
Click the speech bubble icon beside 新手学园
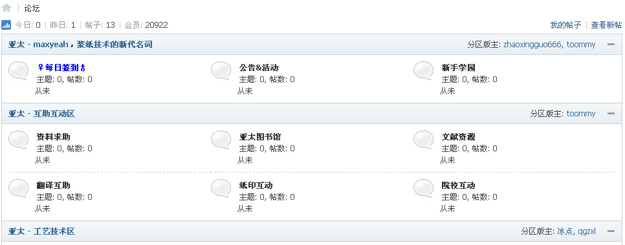[423, 70]
